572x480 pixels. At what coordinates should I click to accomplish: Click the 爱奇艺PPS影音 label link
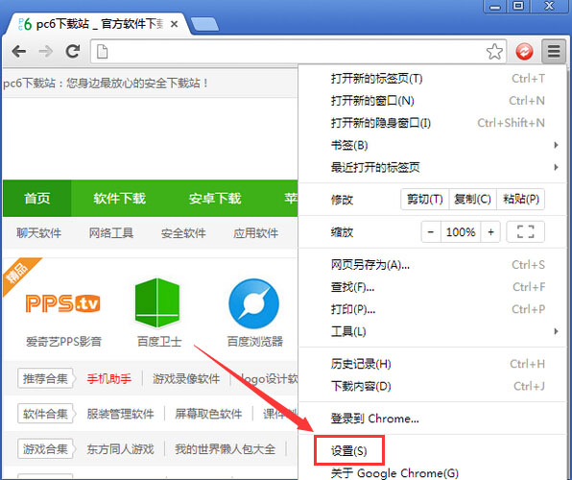(x=63, y=342)
